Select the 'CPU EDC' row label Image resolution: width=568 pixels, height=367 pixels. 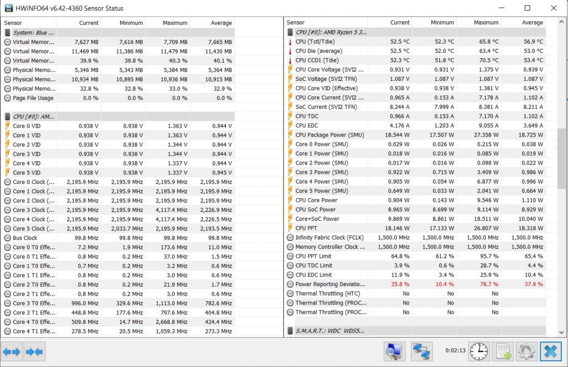tap(307, 126)
